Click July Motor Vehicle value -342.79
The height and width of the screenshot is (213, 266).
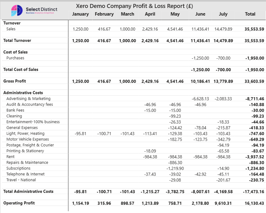(x=223, y=139)
